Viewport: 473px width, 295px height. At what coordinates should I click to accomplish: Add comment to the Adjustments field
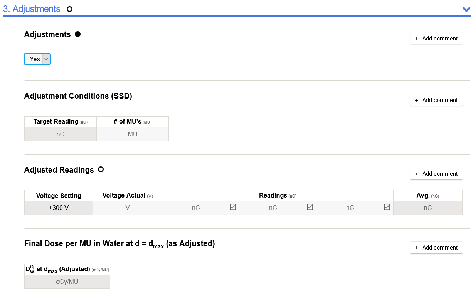tap(436, 39)
